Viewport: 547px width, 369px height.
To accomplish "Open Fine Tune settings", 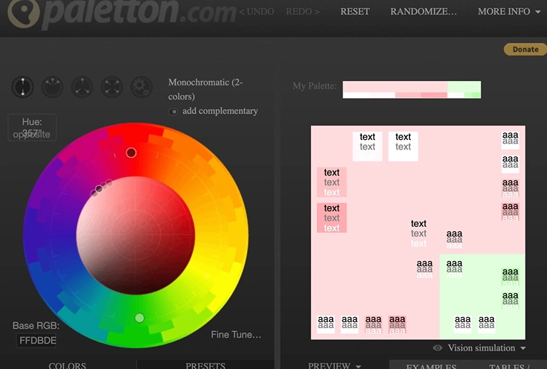I will [x=236, y=335].
